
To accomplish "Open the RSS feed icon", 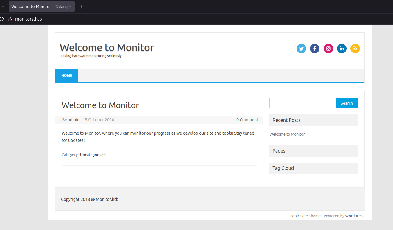I will [355, 49].
